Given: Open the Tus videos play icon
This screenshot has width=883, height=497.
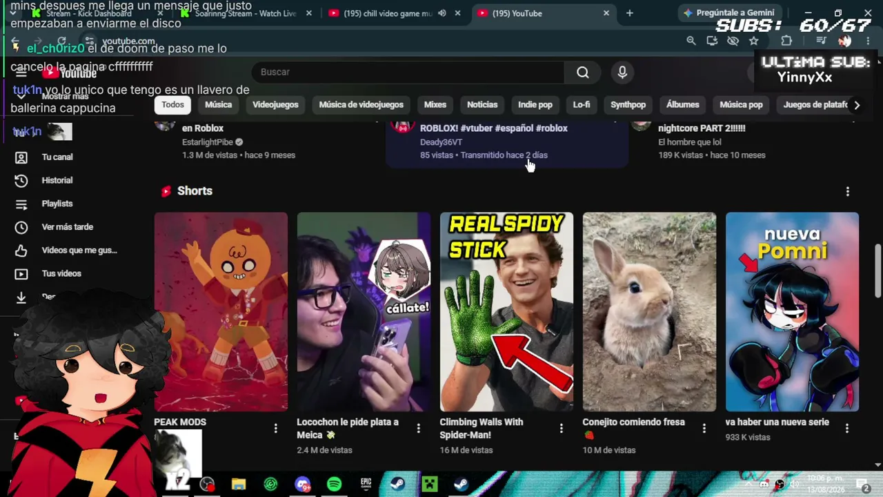Looking at the screenshot, I should [21, 274].
